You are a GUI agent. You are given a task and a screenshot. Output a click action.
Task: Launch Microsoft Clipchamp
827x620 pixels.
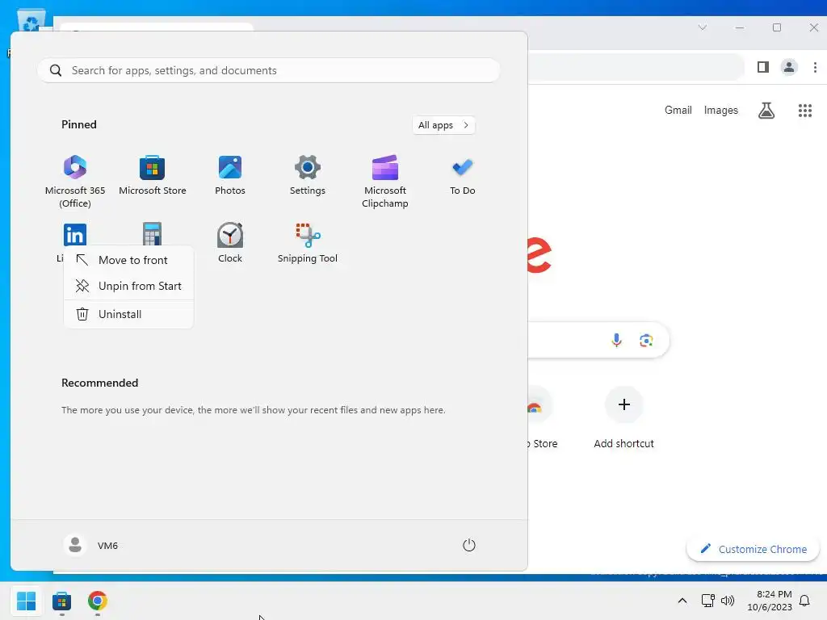pyautogui.click(x=385, y=181)
